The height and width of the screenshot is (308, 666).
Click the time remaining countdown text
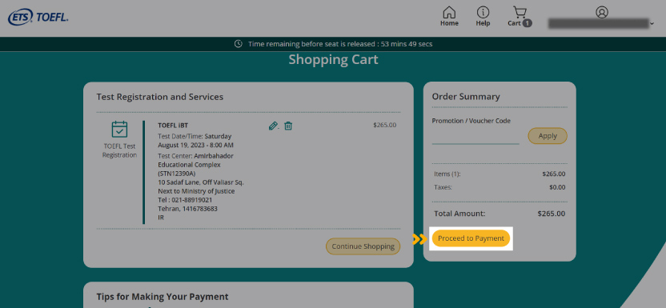pos(340,44)
